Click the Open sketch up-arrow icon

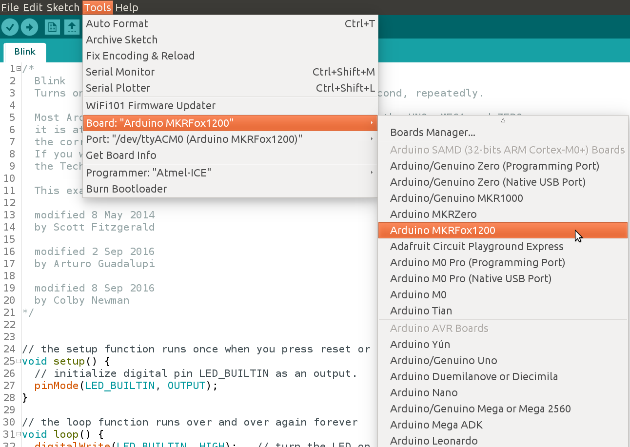tap(72, 27)
